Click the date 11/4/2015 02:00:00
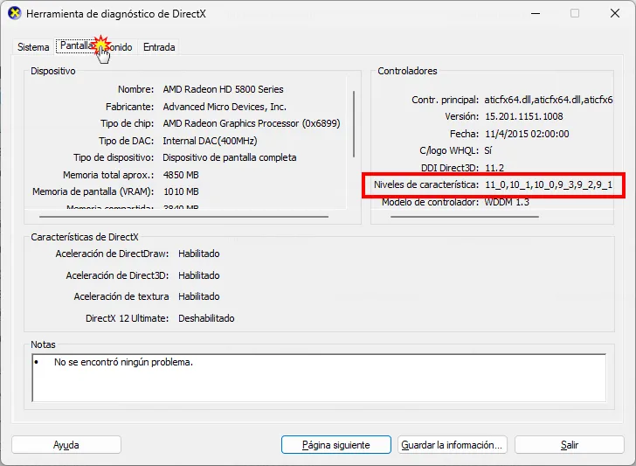This screenshot has height=466, width=636. [527, 134]
